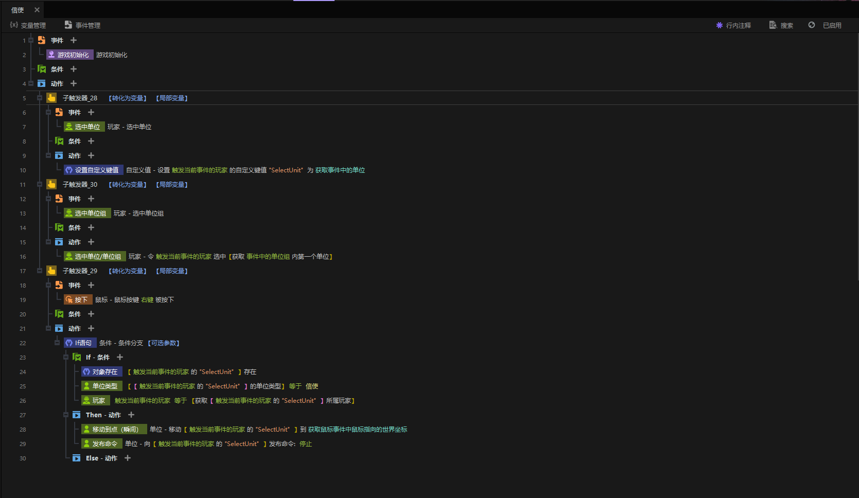
Task: Click the 子触发器_29 hand icon
Action: [51, 271]
